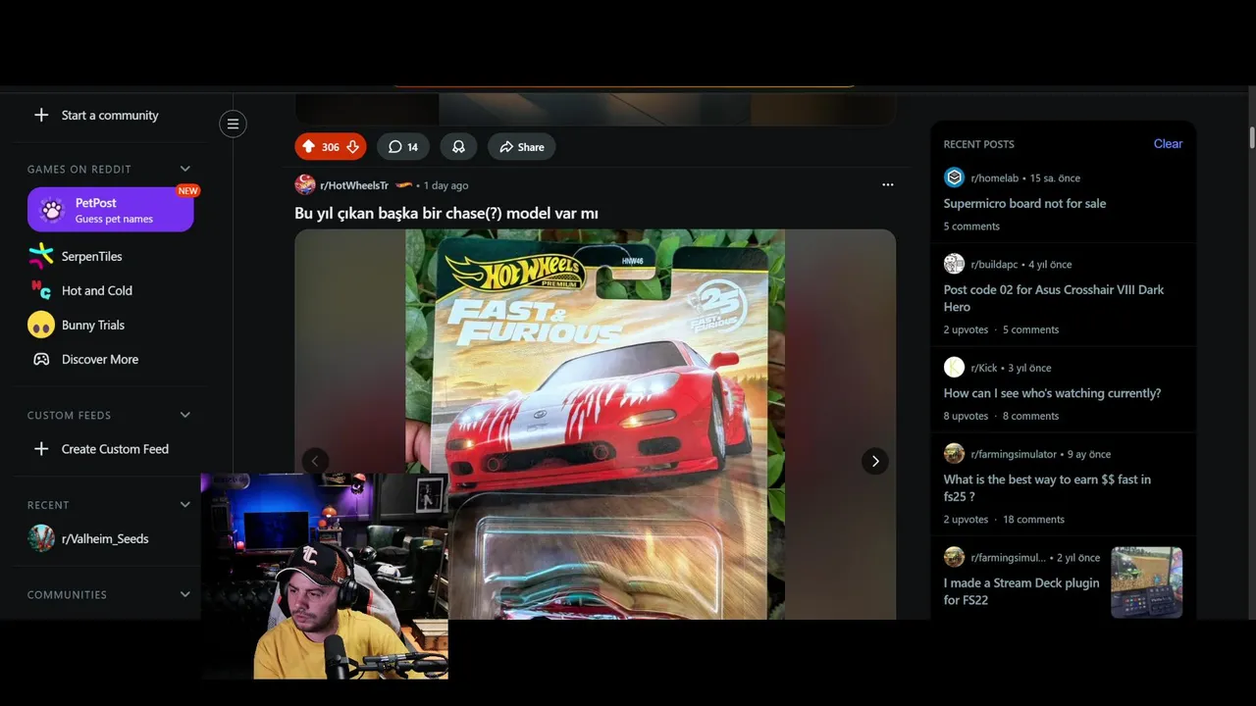1256x706 pixels.
Task: Click the SerpenTiles game icon
Action: [41, 256]
